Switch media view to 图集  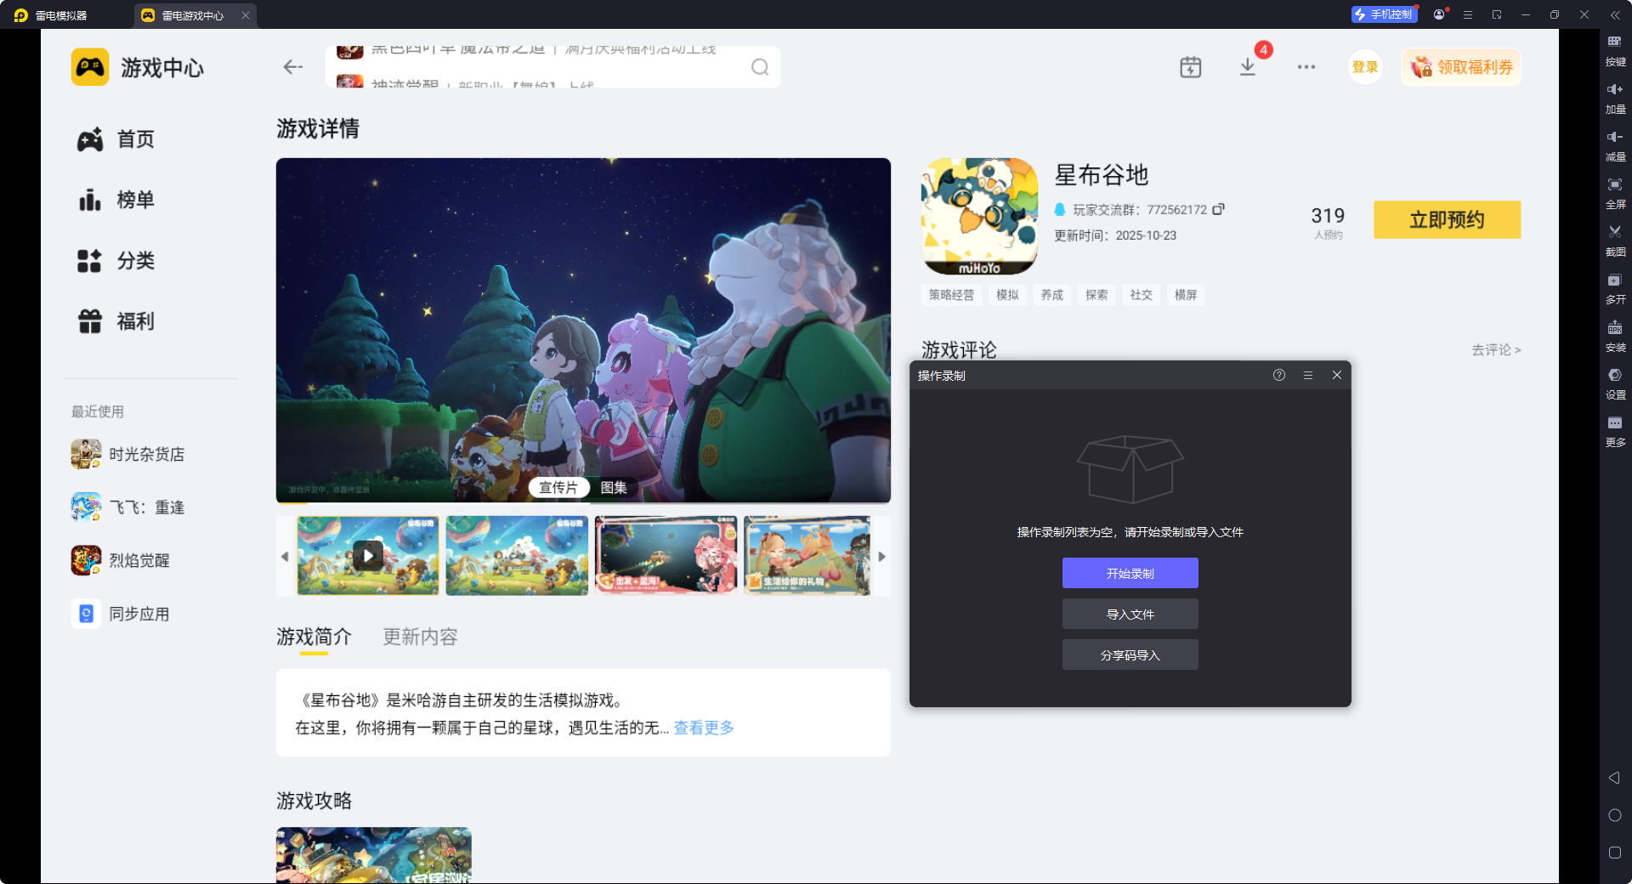coord(614,487)
